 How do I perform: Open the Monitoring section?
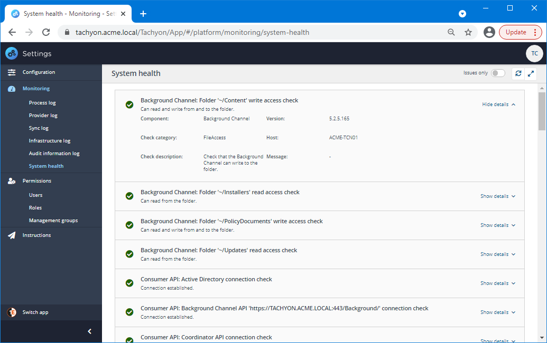pyautogui.click(x=51, y=89)
